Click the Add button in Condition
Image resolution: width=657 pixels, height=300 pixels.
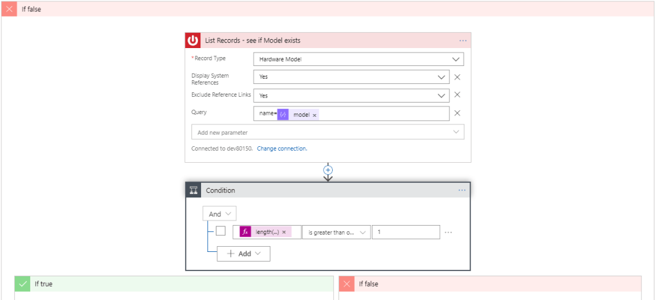click(243, 253)
